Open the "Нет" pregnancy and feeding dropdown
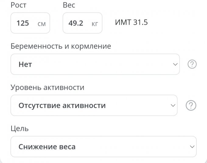This screenshot has width=207, height=163. coord(91,64)
